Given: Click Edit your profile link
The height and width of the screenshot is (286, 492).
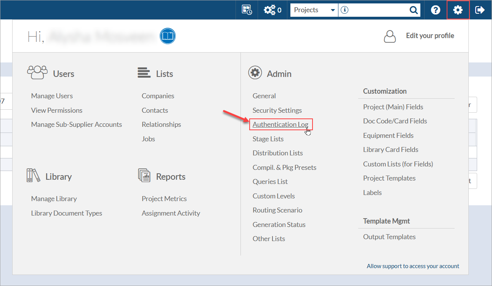Looking at the screenshot, I should pos(430,36).
